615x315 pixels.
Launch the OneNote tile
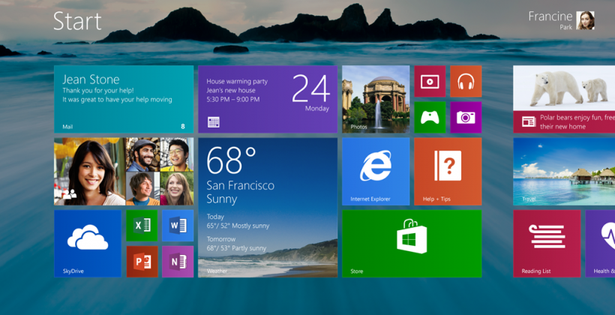178,262
